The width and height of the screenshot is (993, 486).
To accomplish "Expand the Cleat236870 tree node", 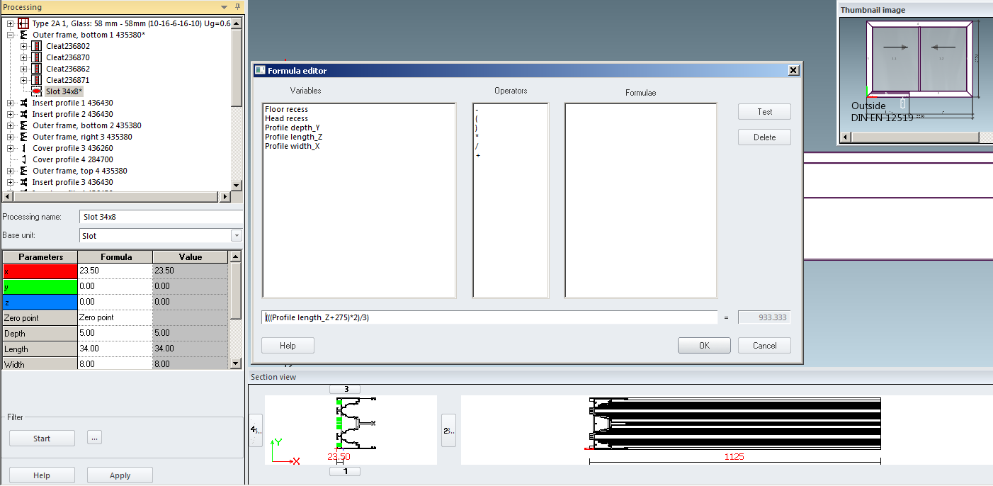I will click(23, 57).
